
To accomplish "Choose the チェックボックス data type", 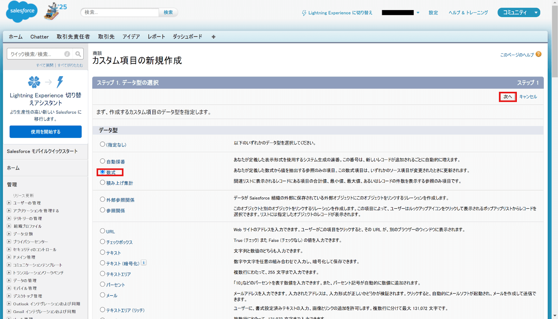I will [103, 241].
